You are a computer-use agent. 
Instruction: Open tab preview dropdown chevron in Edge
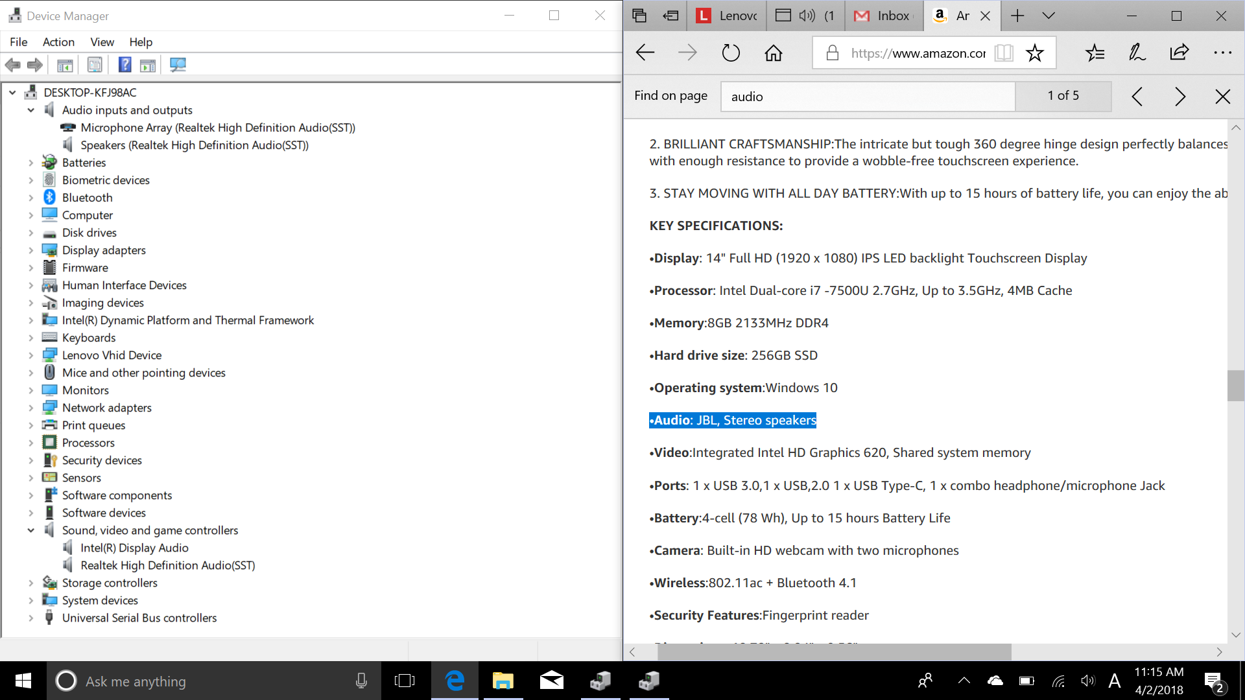pyautogui.click(x=1049, y=16)
